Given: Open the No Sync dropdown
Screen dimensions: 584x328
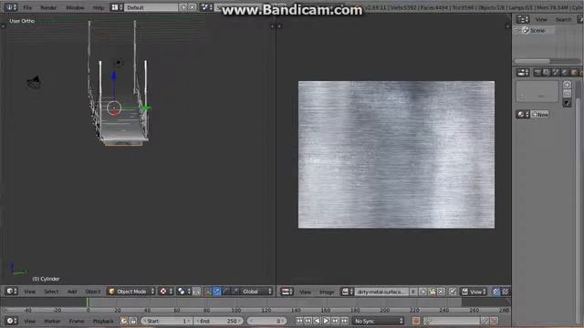Looking at the screenshot, I should 378,321.
